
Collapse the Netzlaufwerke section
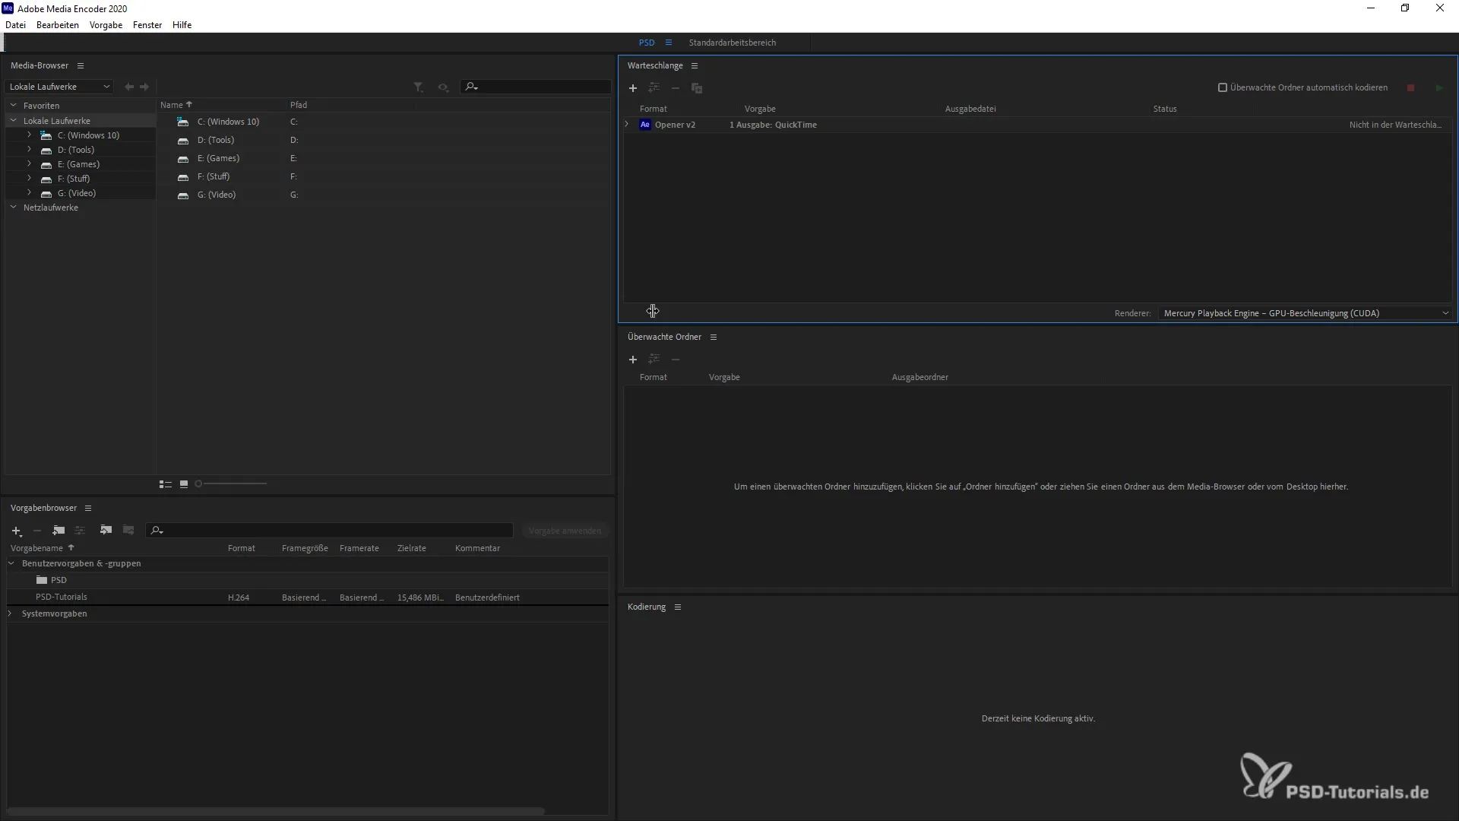[x=13, y=208]
